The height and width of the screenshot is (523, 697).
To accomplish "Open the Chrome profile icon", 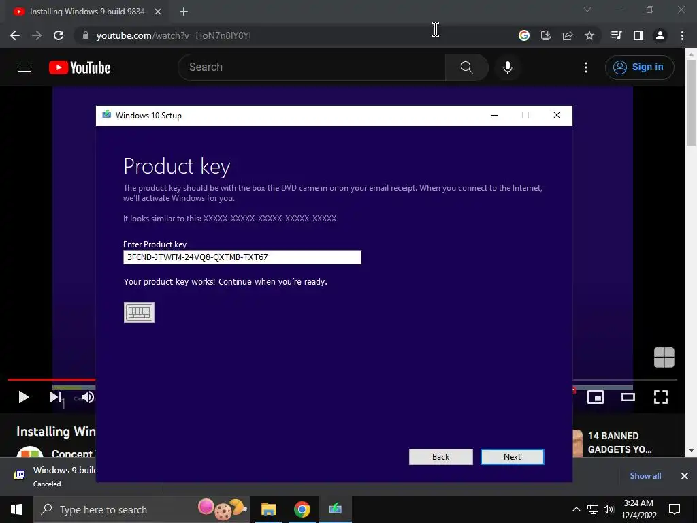I will (660, 35).
